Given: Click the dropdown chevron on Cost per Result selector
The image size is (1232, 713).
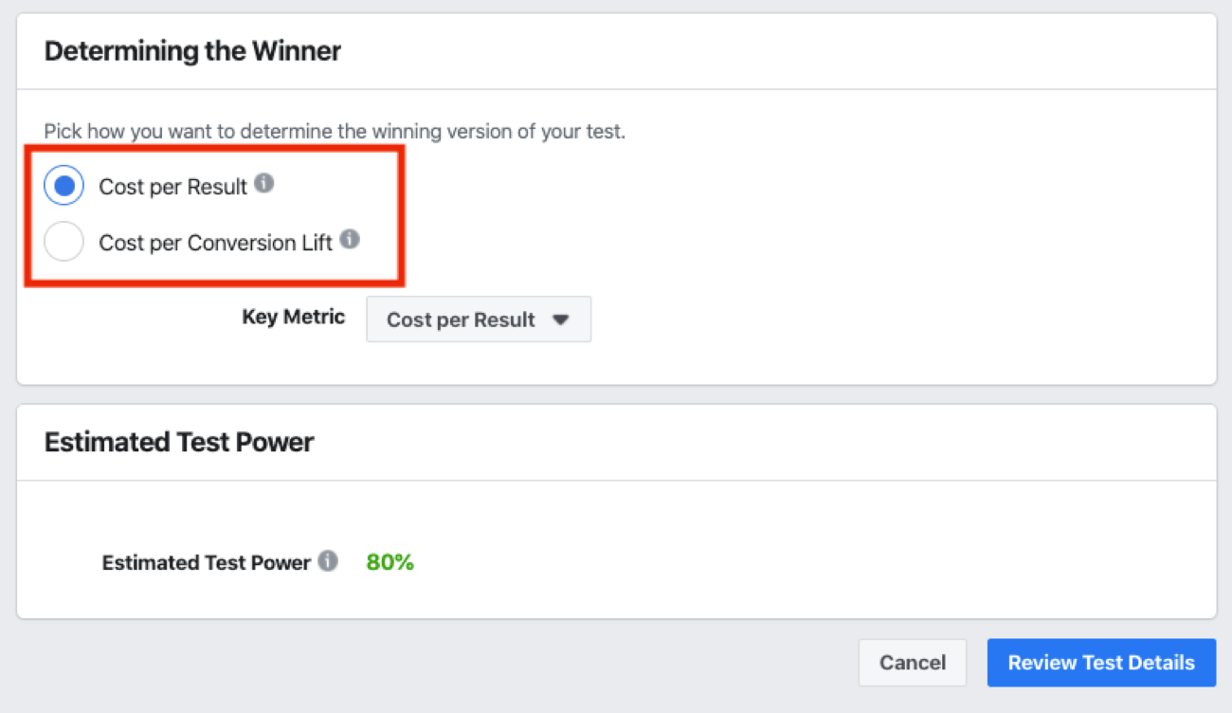Looking at the screenshot, I should coord(561,320).
